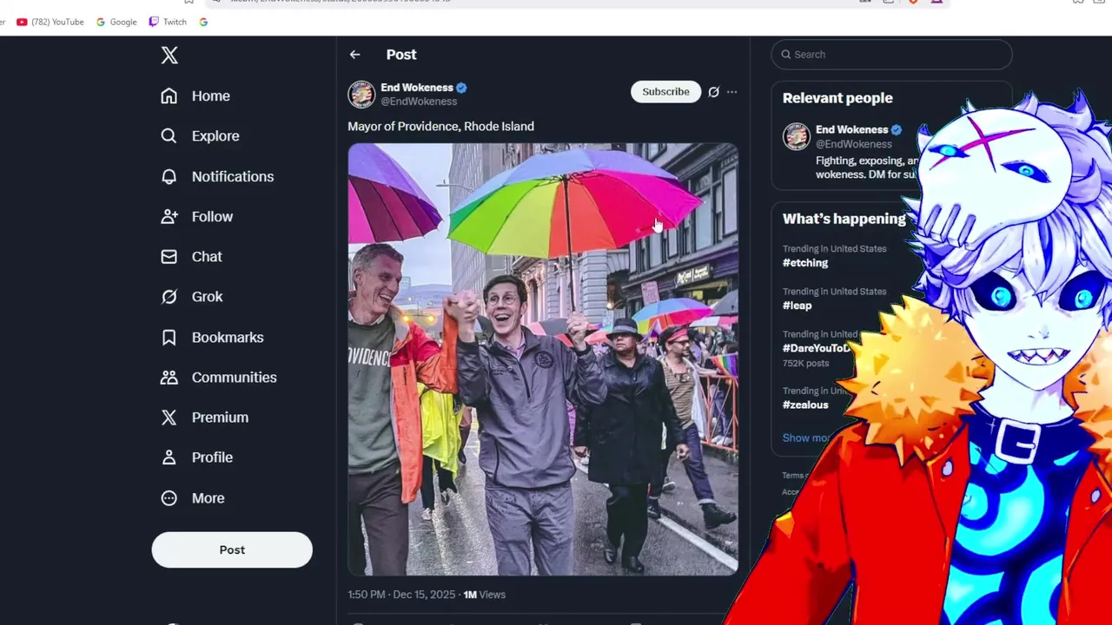Click the blue verified badge on post author
Viewport: 1112px width, 625px height.
click(x=461, y=88)
